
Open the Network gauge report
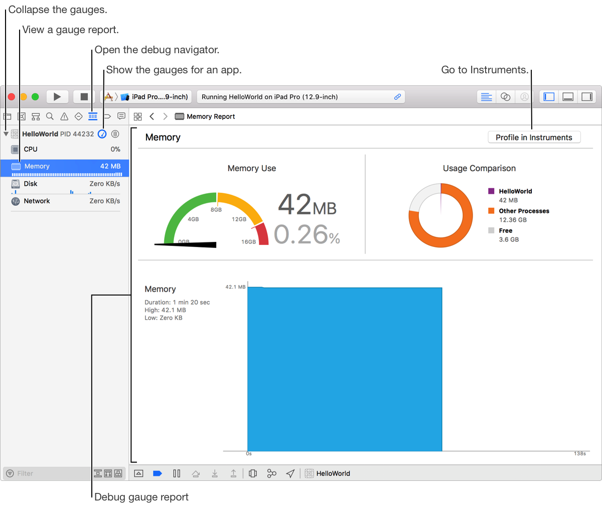click(65, 201)
